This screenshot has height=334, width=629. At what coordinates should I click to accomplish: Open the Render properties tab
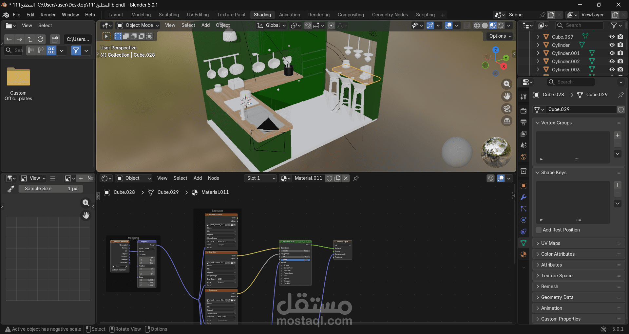point(524,111)
